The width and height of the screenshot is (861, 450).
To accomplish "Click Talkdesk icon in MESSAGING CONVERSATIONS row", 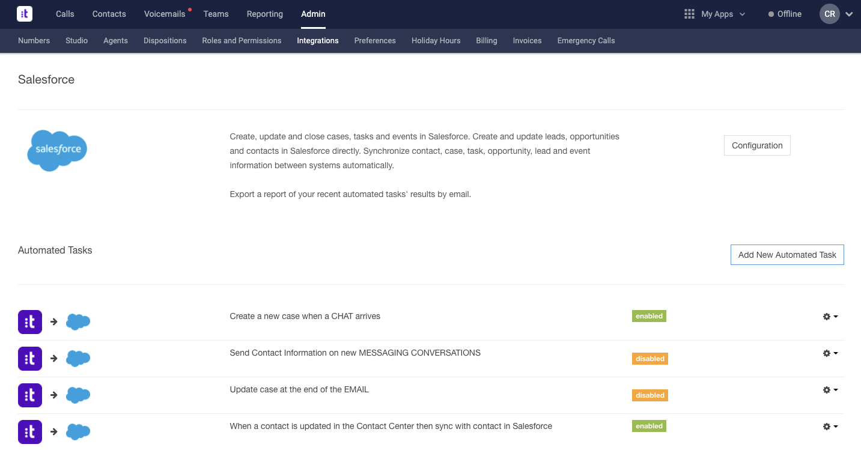I will 30,359.
